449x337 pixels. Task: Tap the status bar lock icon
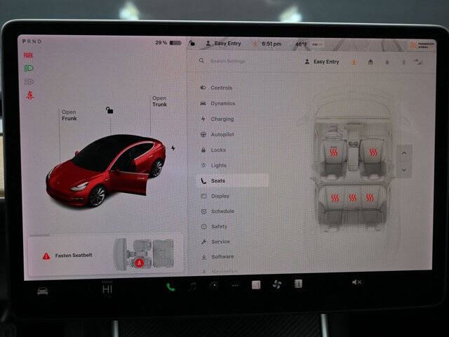192,44
